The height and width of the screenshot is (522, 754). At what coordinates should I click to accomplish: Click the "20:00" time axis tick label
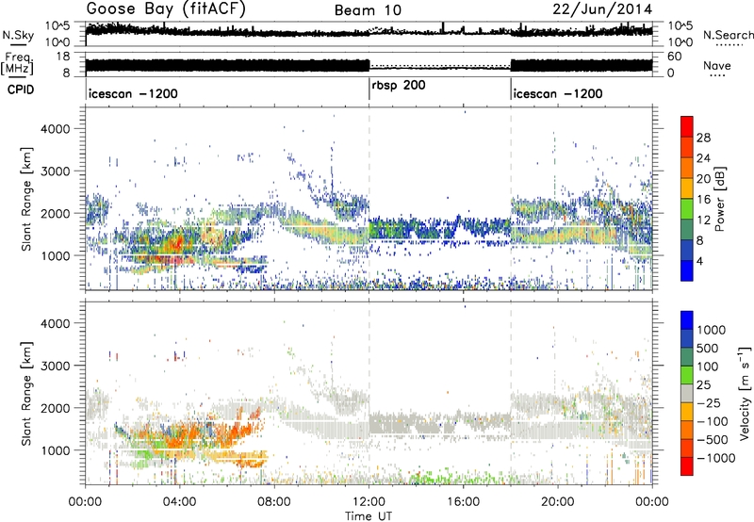tap(558, 502)
